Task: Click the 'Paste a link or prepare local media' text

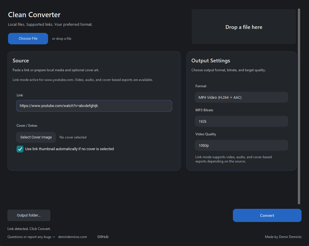Action: tap(56, 70)
